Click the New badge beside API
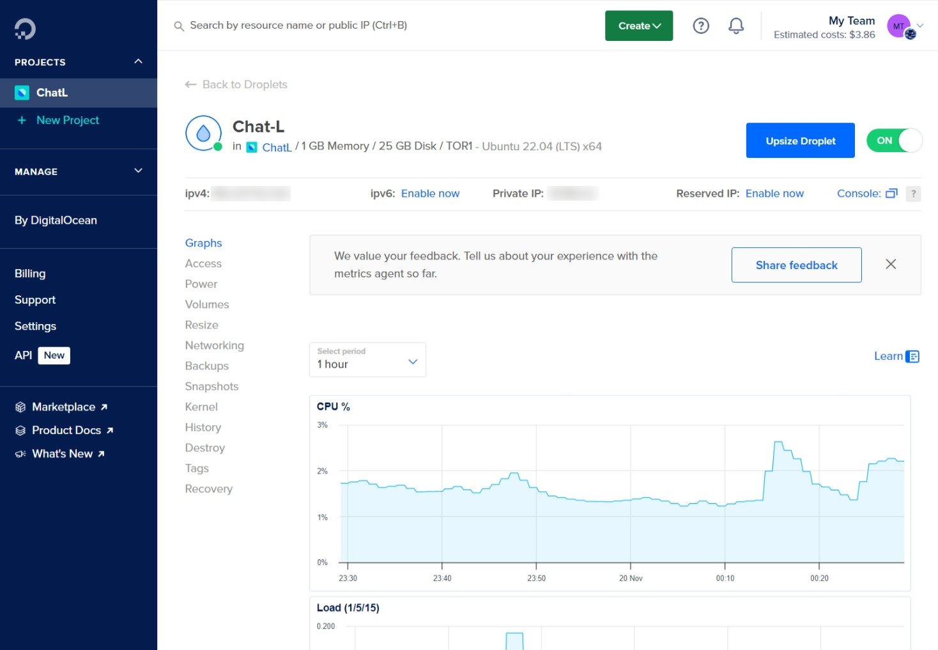This screenshot has height=650, width=938. tap(54, 355)
